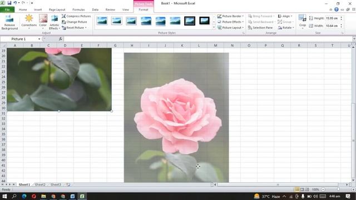Open Artistic Effects gallery
The image size is (356, 200).
tap(55, 22)
